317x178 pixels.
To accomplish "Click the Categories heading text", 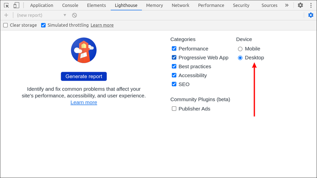I will (183, 40).
